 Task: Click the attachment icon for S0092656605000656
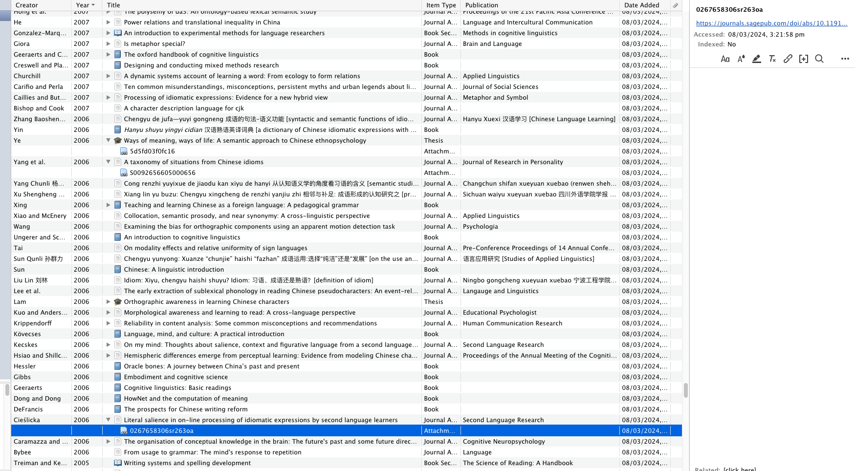pos(124,173)
